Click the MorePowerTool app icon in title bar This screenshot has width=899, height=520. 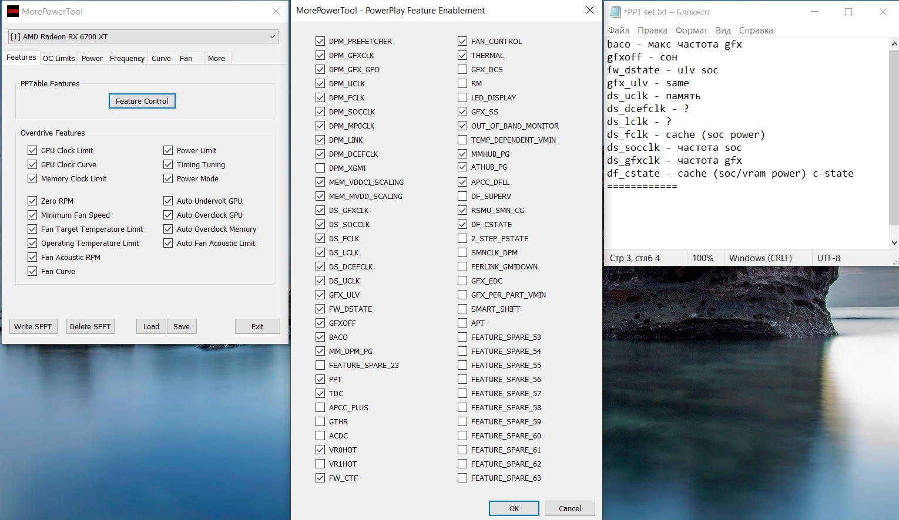pos(13,11)
